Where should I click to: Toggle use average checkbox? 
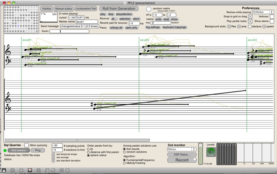[x=53, y=157]
